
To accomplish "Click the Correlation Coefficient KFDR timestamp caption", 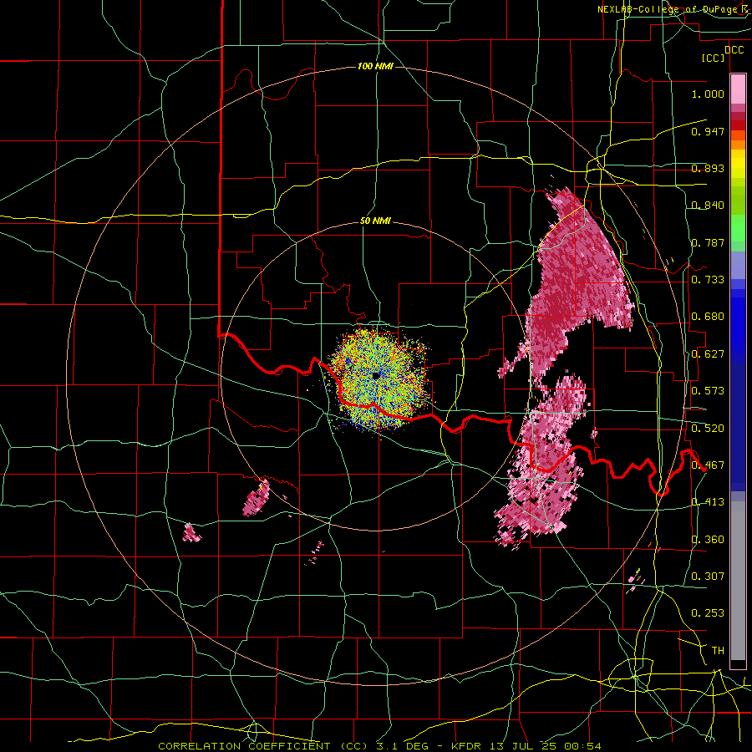I will [379, 746].
